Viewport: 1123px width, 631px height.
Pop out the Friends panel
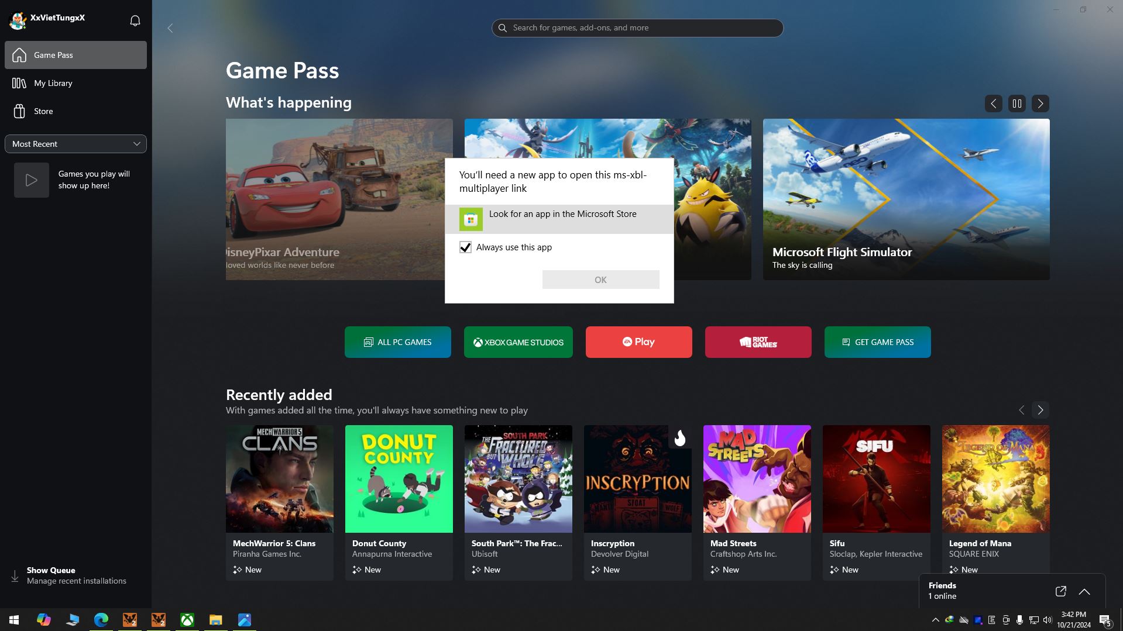pyautogui.click(x=1060, y=591)
